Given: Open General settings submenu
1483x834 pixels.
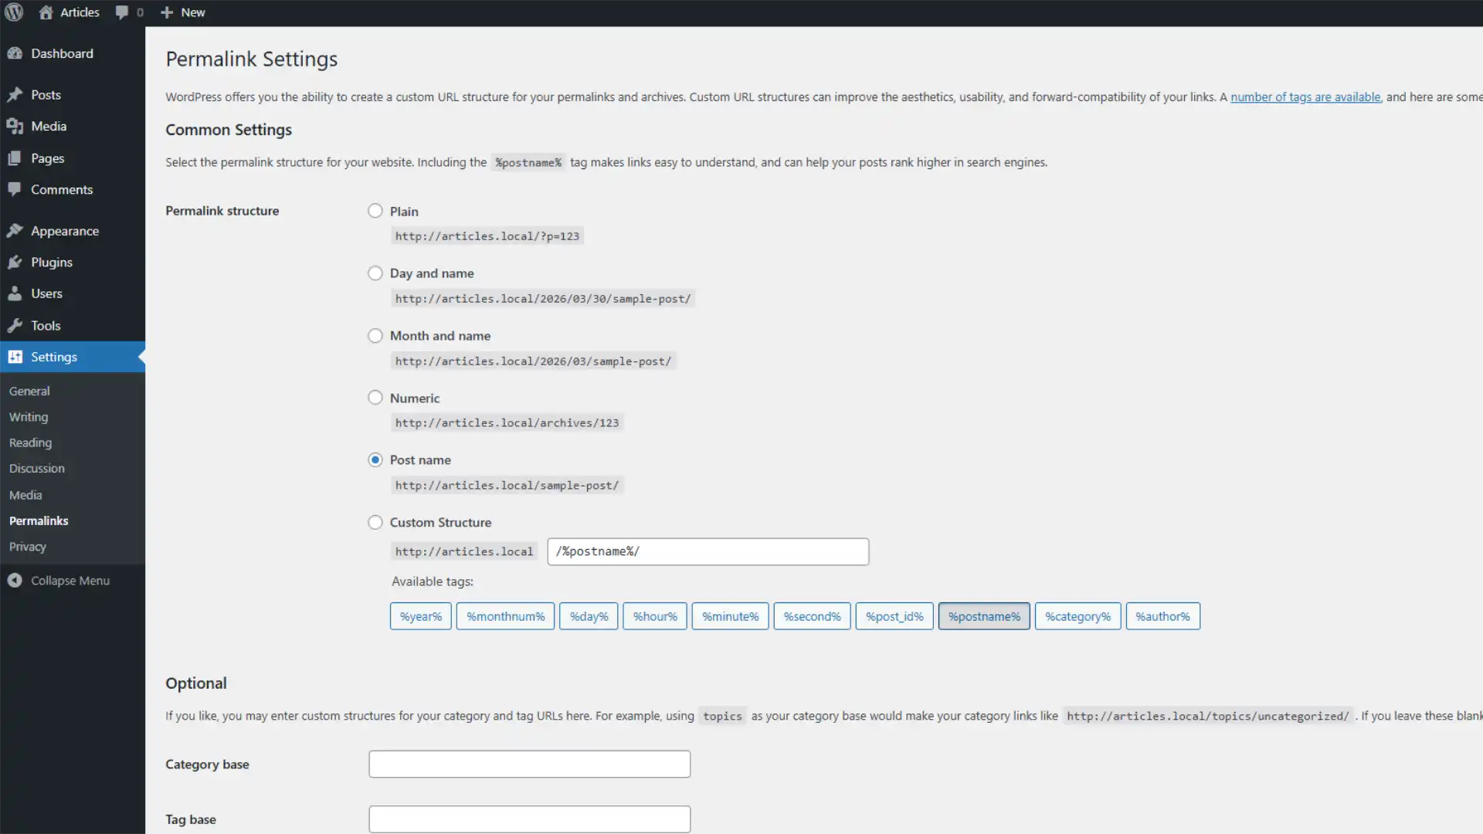Looking at the screenshot, I should coord(29,392).
